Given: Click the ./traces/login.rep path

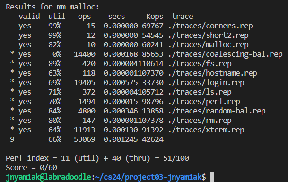Looking at the screenshot, I should [206, 83].
